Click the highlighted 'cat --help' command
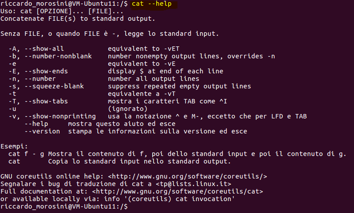Image resolution: width=354 pixels, height=213 pixels. click(152, 4)
